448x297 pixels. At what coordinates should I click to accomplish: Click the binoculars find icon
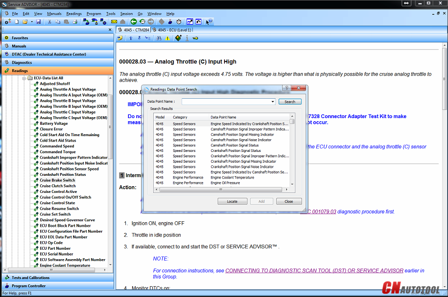[x=159, y=38]
